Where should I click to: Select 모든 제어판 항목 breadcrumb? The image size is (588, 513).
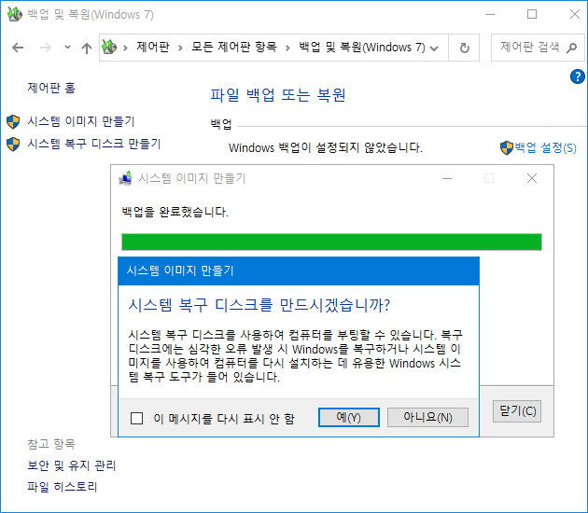(234, 47)
